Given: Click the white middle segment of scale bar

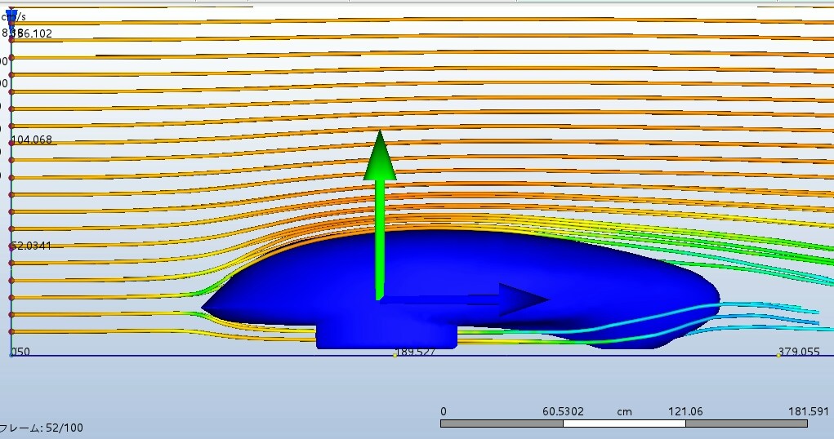Looking at the screenshot, I should click(624, 423).
